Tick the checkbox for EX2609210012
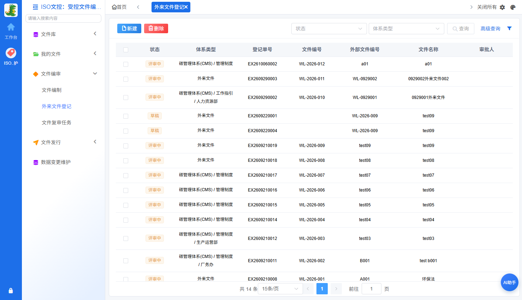Image resolution: width=522 pixels, height=300 pixels. pyautogui.click(x=126, y=239)
